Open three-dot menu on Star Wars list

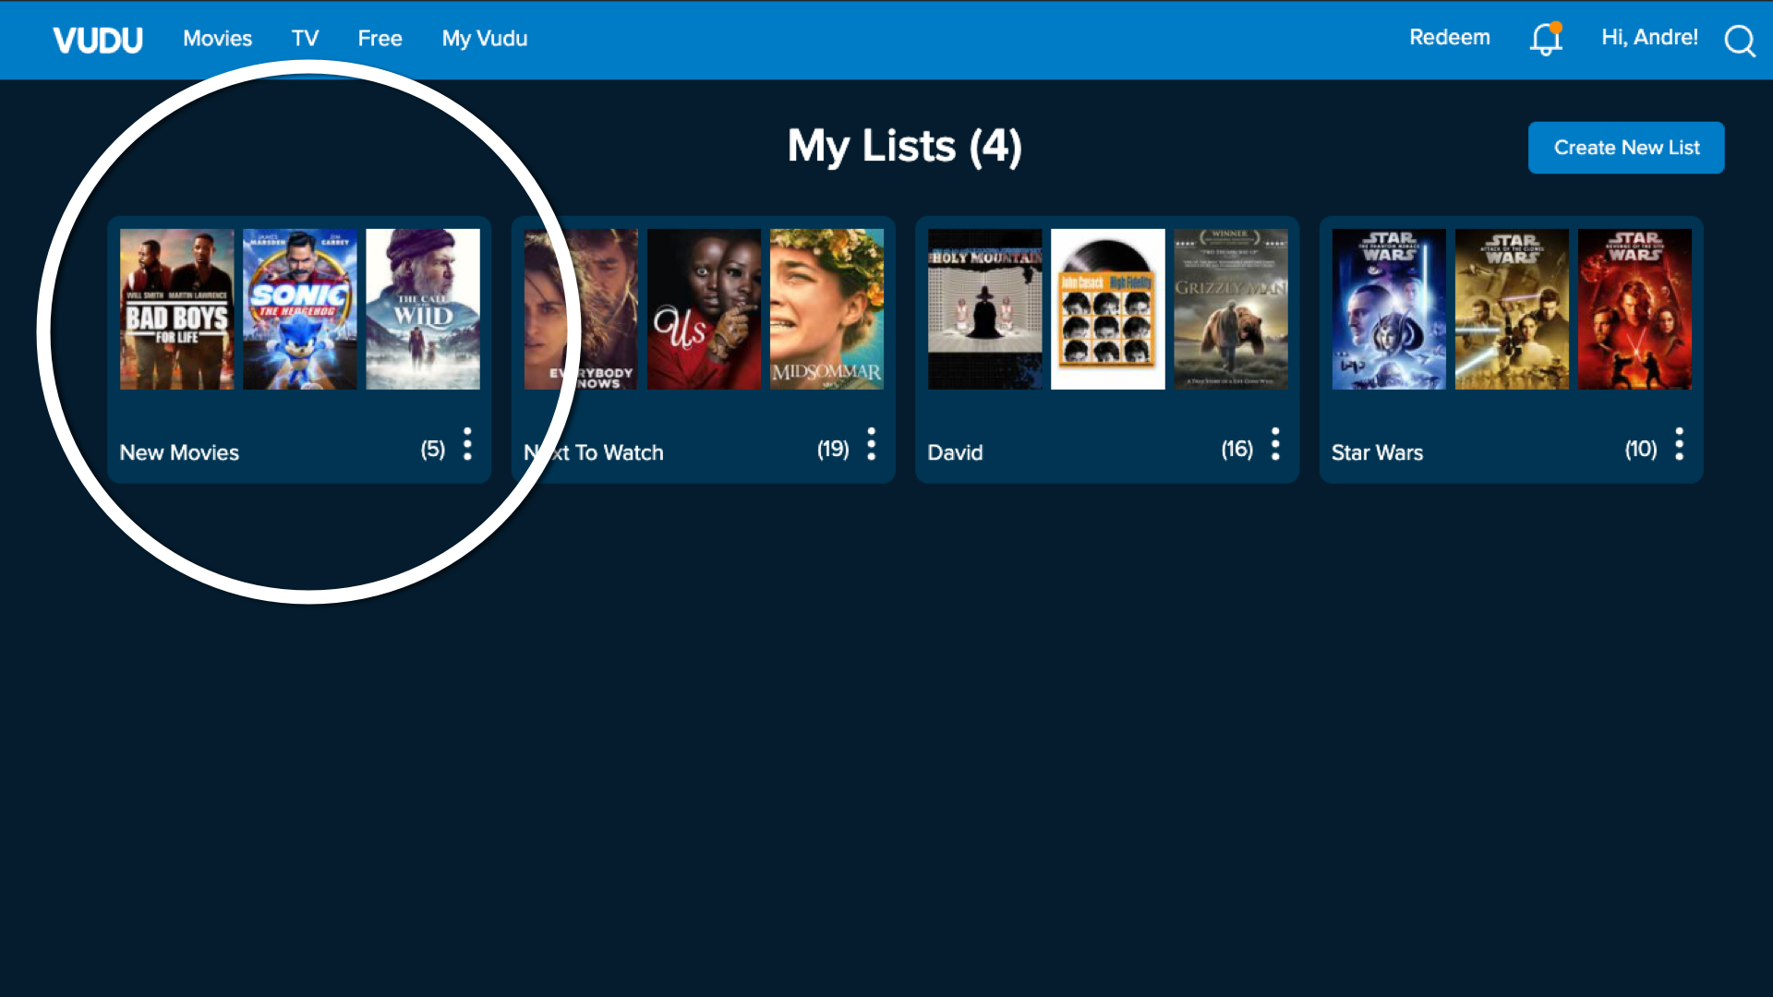1679,445
